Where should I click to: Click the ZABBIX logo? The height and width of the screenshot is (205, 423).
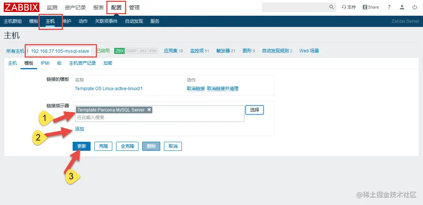(21, 7)
